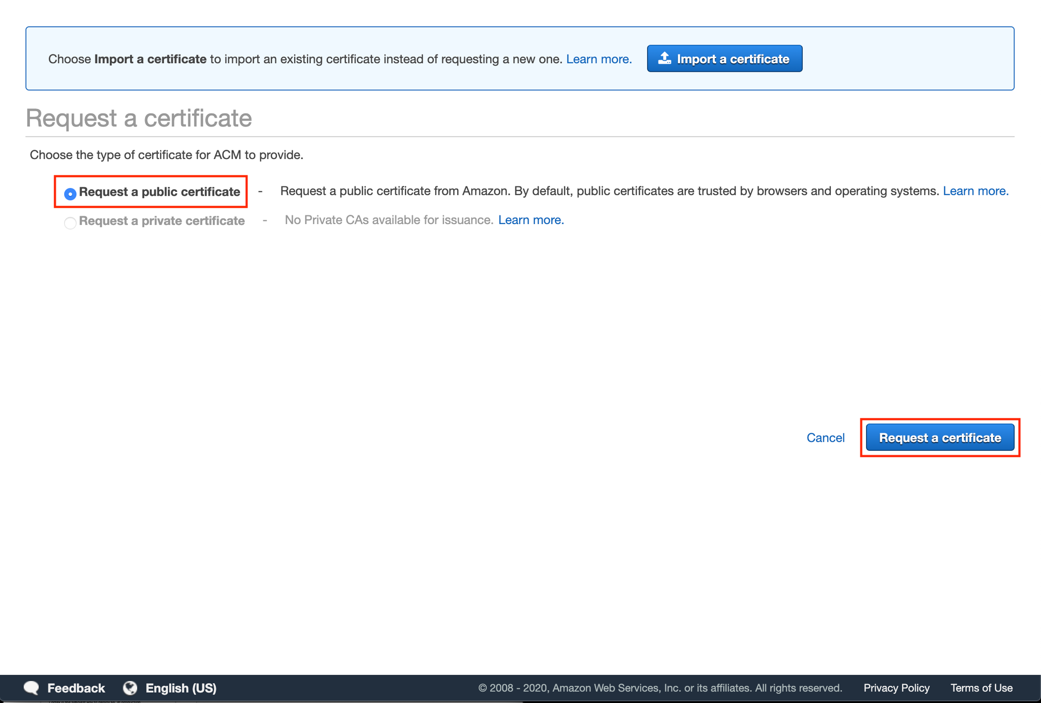The image size is (1041, 703).
Task: Click the upload icon on Import button
Action: click(664, 58)
